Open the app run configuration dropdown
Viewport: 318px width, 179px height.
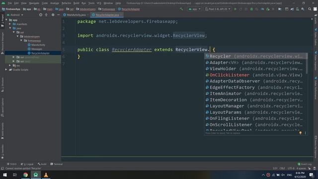coord(194,9)
